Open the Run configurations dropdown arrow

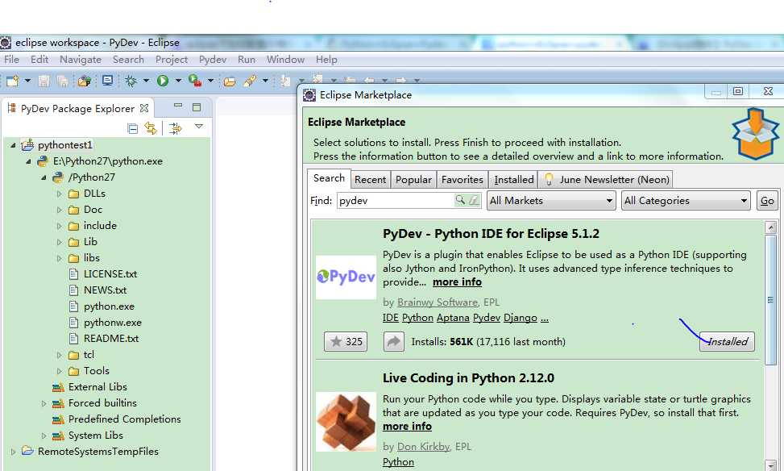178,81
